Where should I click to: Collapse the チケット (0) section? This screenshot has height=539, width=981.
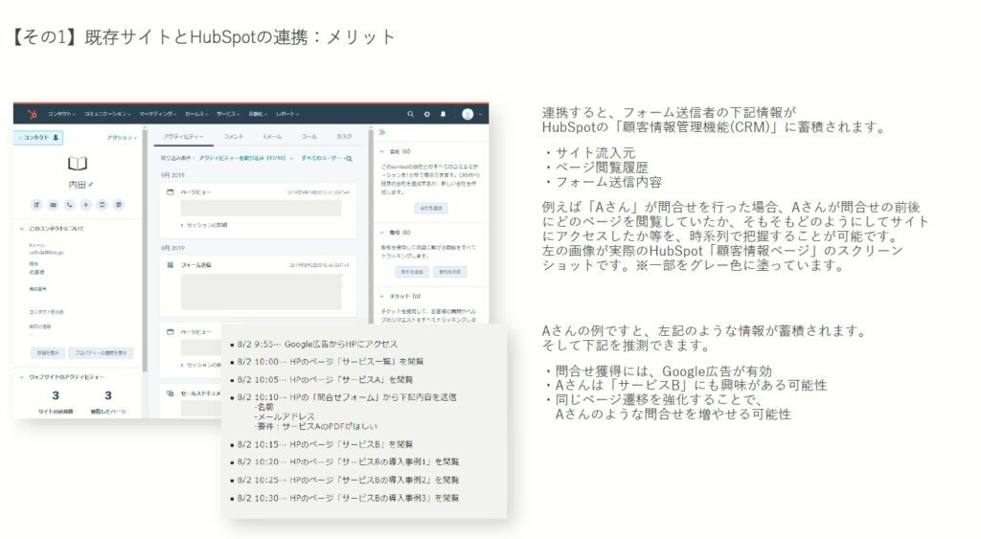pyautogui.click(x=381, y=297)
